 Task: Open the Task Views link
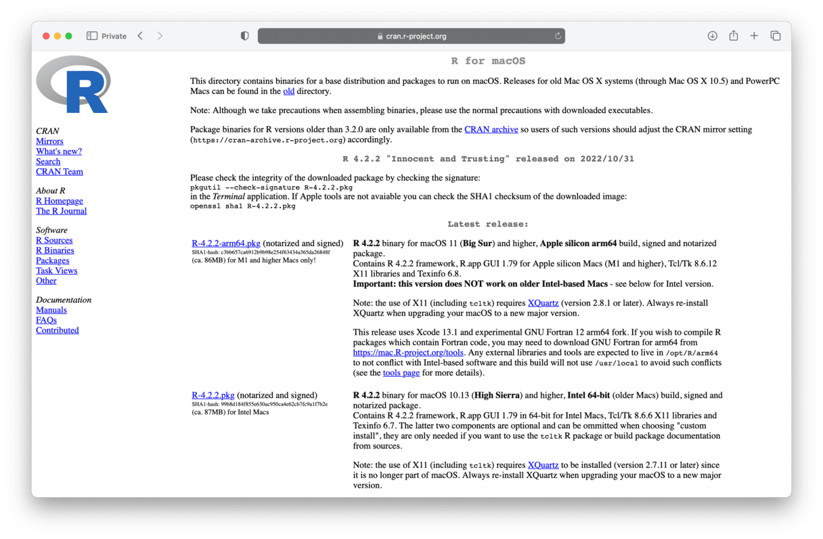[x=57, y=271]
